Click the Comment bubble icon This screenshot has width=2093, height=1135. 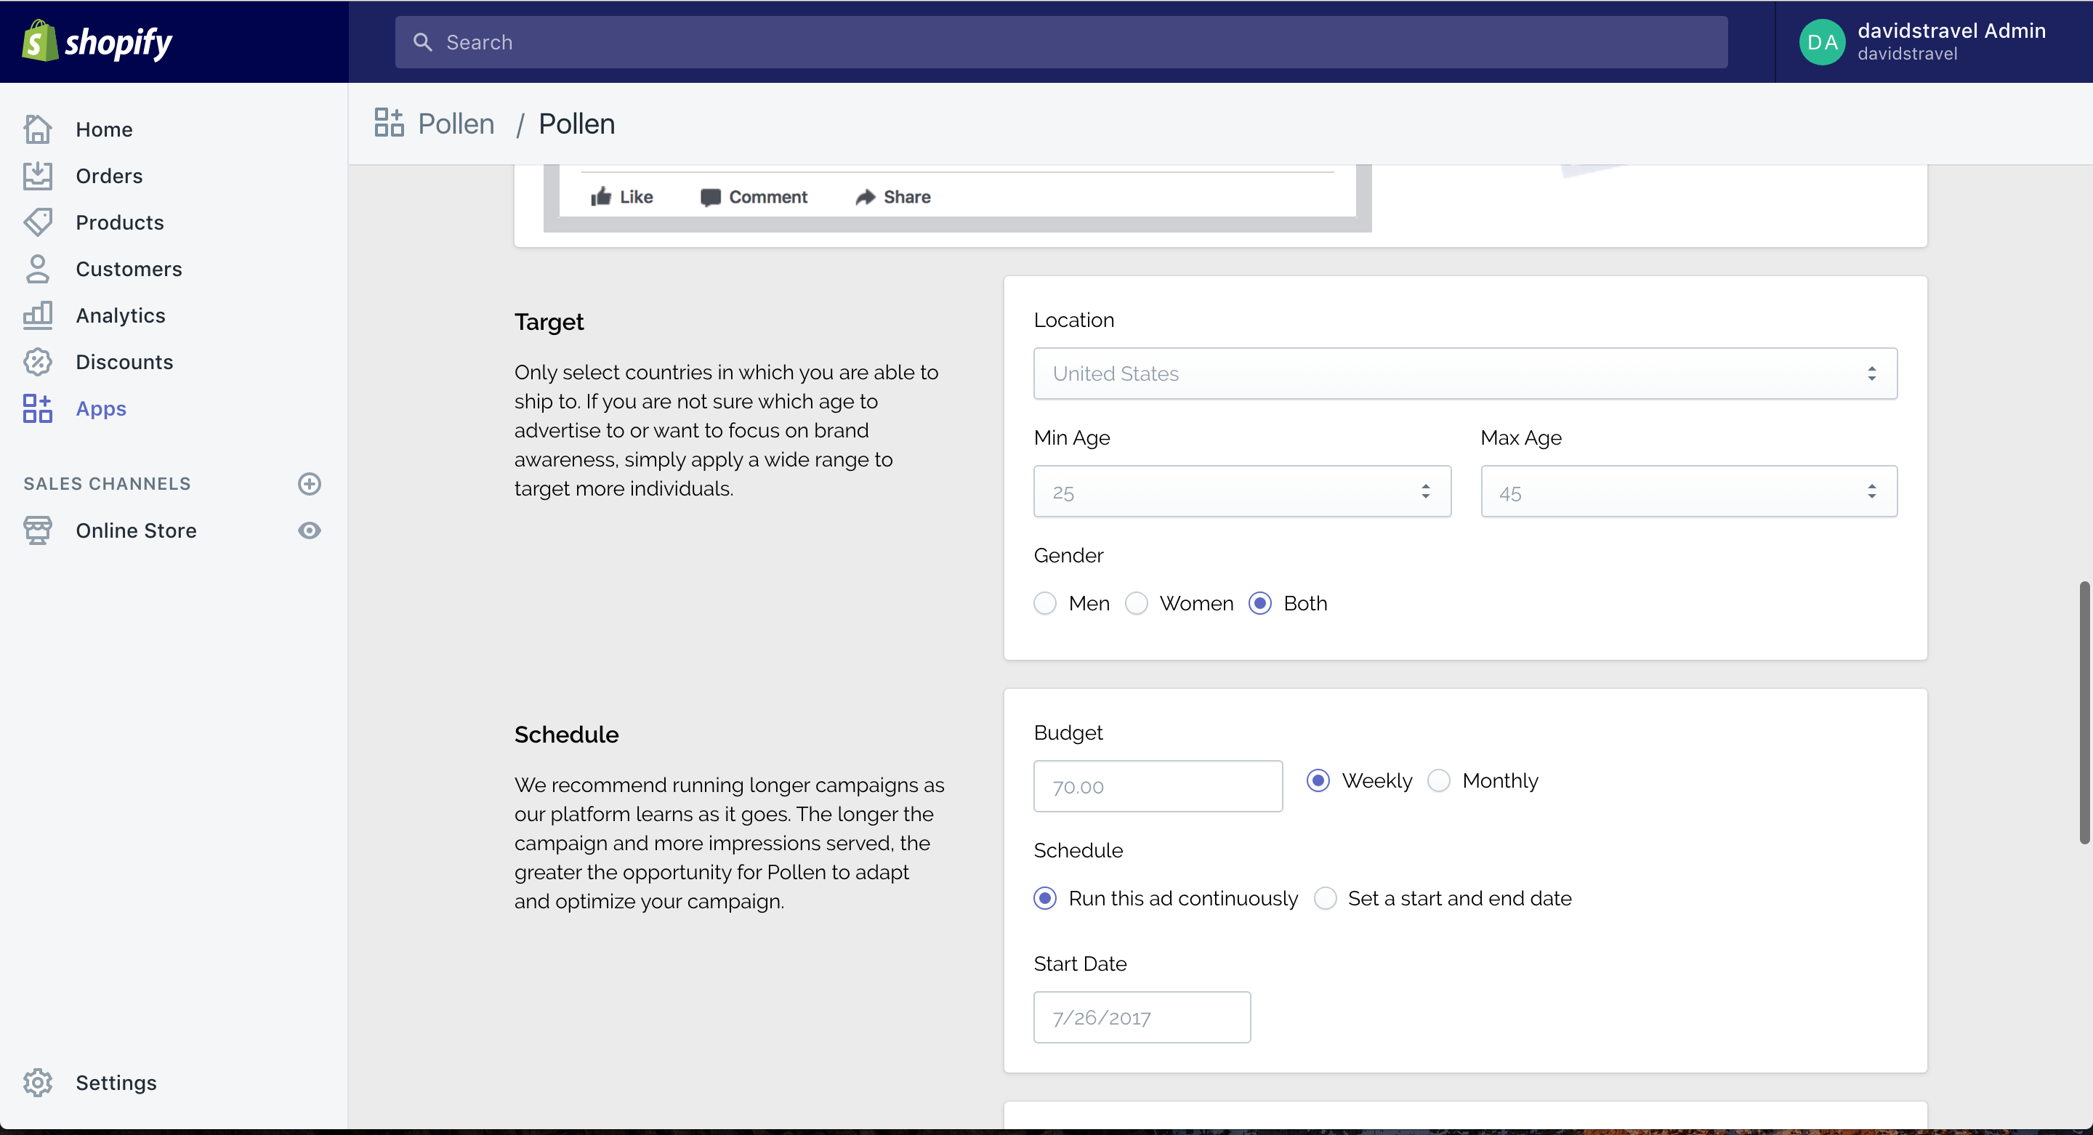(x=710, y=198)
